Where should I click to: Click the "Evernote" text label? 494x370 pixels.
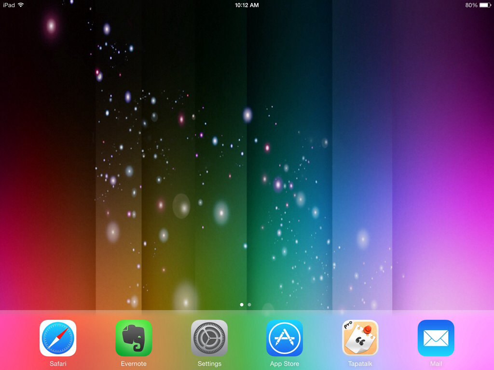pyautogui.click(x=134, y=364)
